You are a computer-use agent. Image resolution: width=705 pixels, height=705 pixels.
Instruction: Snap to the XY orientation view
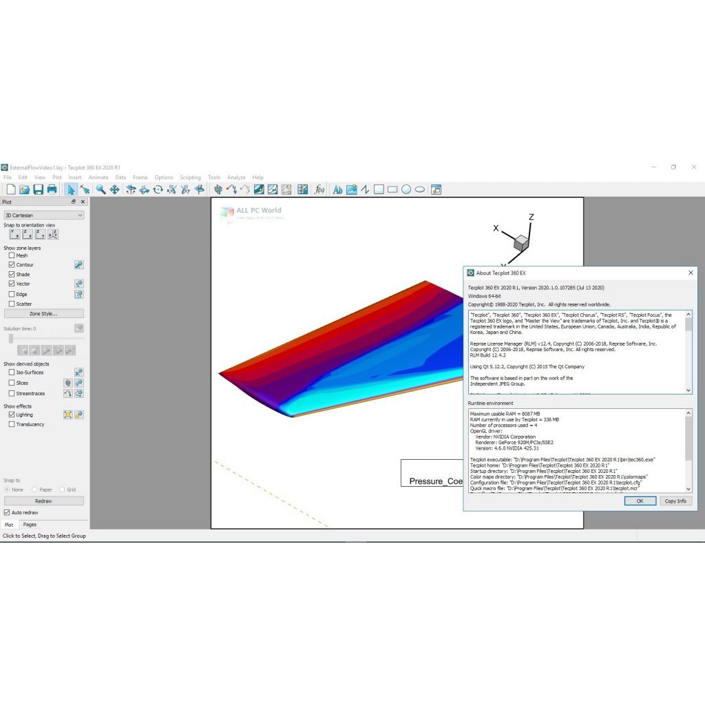coord(14,235)
